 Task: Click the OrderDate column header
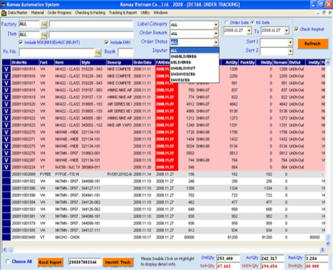tap(144, 62)
